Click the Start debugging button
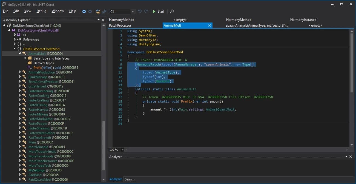The width and height of the screenshot is (356, 184). (x=159, y=12)
